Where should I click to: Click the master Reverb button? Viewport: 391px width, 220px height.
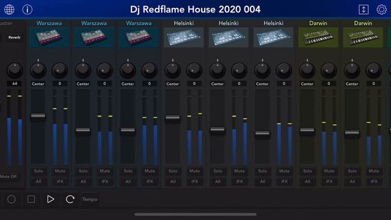click(x=14, y=37)
